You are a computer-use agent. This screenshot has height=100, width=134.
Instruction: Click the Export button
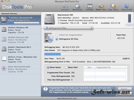(x=125, y=89)
